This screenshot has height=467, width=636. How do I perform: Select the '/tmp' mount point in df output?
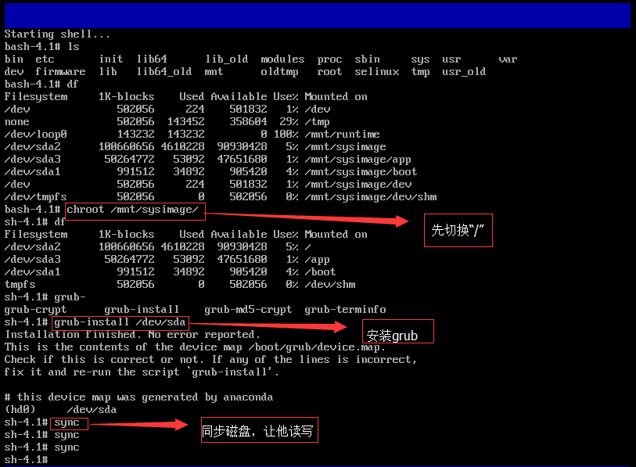317,122
